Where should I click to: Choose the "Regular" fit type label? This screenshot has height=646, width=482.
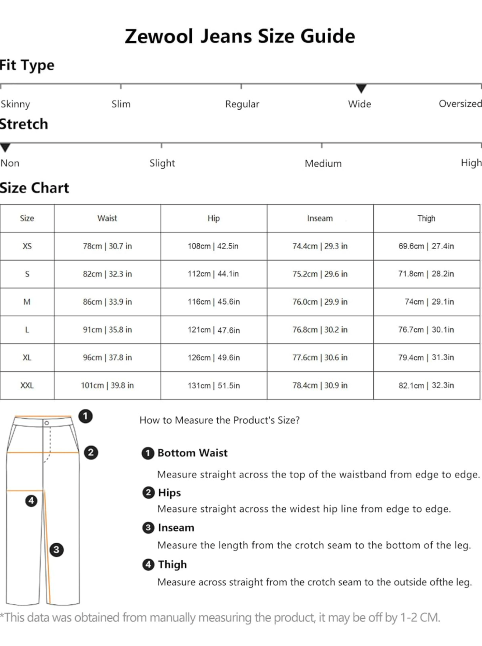pyautogui.click(x=242, y=104)
